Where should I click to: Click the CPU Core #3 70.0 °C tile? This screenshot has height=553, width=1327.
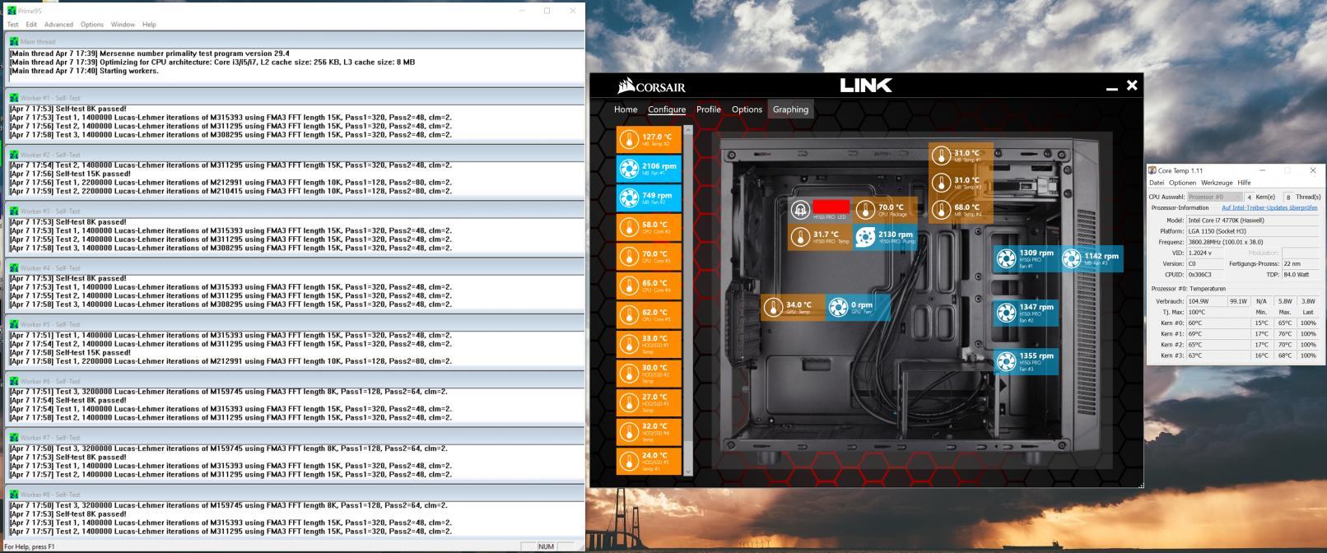[x=649, y=257]
